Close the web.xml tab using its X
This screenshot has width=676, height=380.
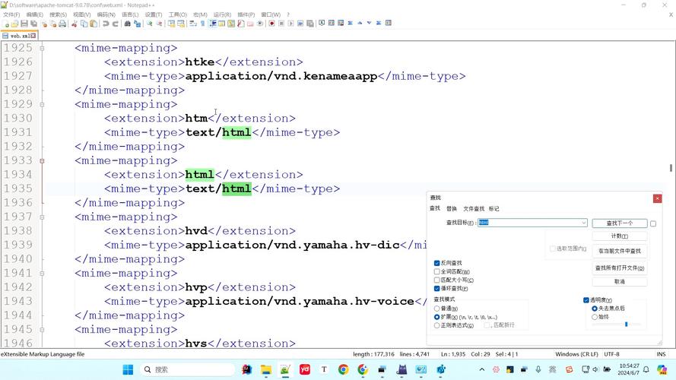(33, 36)
